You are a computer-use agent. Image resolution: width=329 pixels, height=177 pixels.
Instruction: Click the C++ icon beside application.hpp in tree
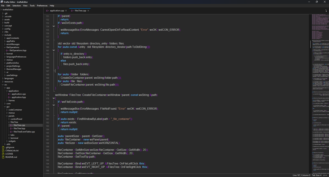pyautogui.click(x=9, y=97)
